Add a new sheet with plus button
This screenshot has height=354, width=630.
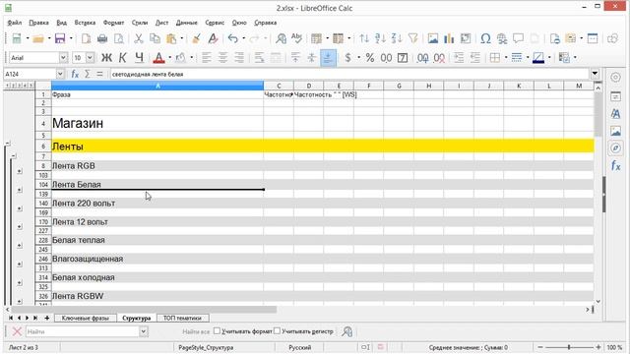coord(47,318)
